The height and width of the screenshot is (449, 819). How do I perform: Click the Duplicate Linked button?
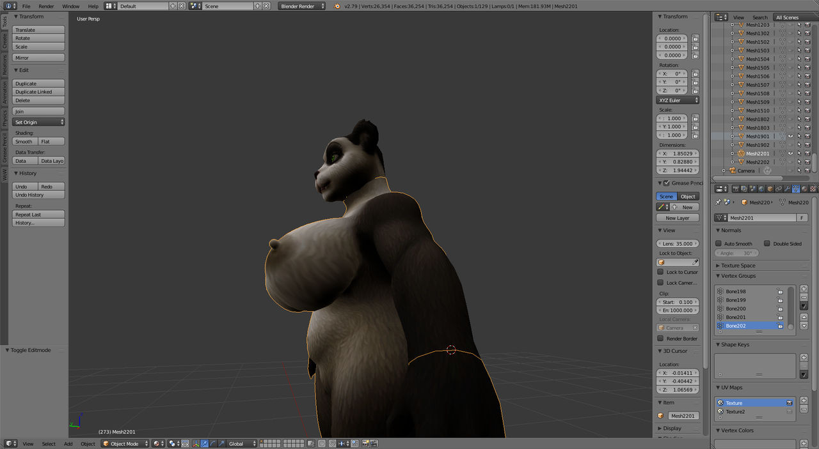(38, 92)
